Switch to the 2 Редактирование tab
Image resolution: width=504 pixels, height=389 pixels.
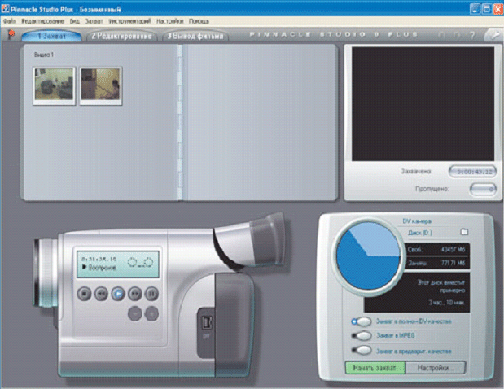coord(121,36)
